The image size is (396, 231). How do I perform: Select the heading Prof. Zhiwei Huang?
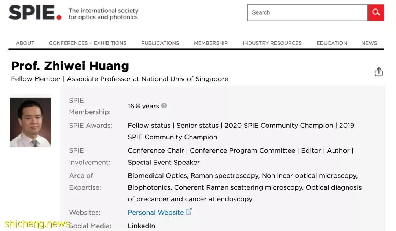point(70,66)
